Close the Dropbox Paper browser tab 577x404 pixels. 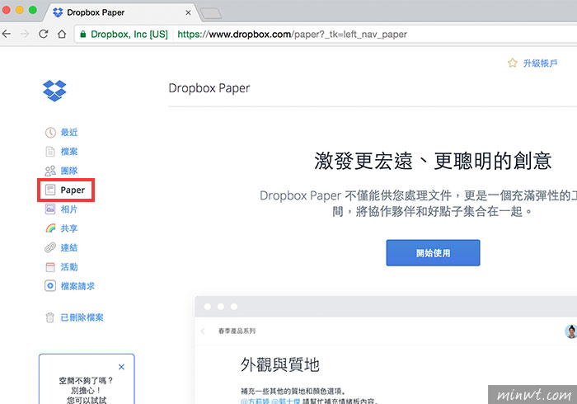(x=188, y=12)
